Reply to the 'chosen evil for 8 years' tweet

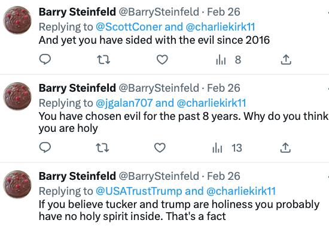tap(45, 147)
